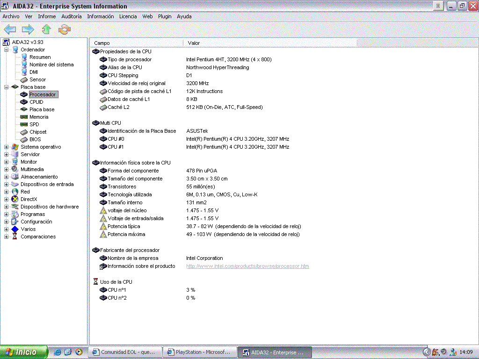Click the Comparaciones hourglass icon
The width and height of the screenshot is (479, 359).
15,237
